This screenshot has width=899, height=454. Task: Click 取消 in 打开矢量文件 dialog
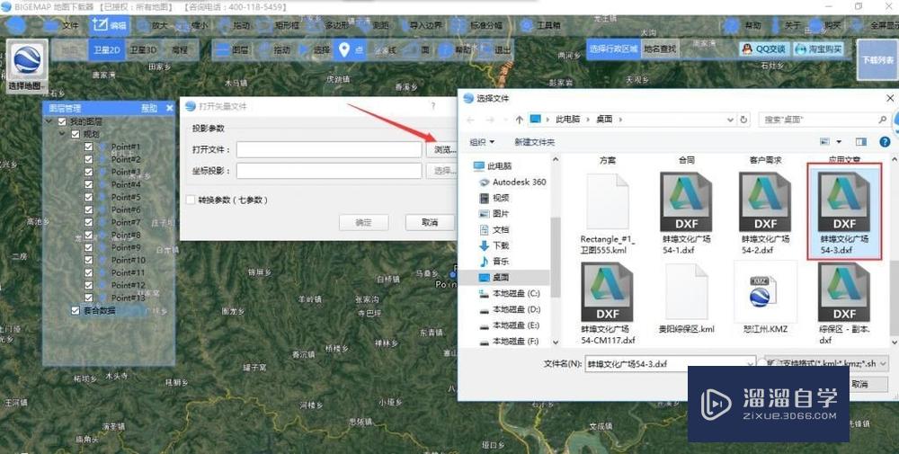(430, 222)
